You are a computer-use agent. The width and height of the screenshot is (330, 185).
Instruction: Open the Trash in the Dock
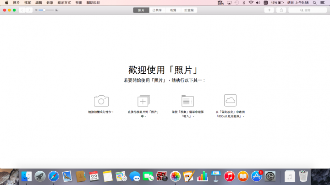(303, 176)
